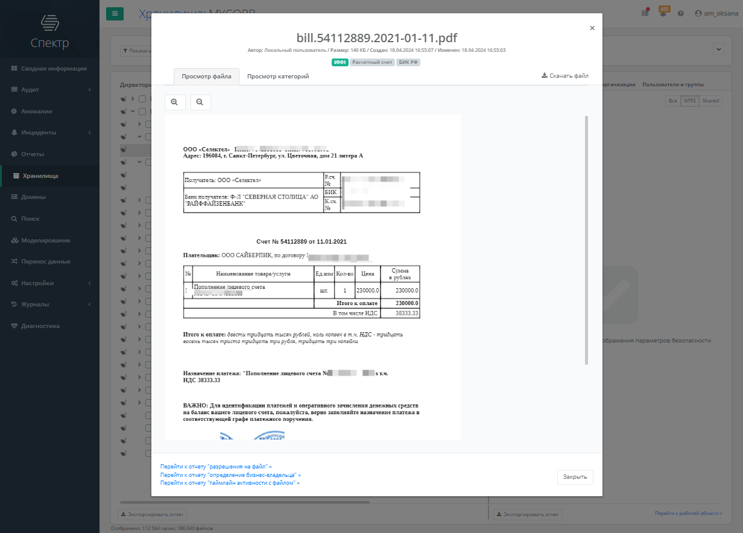Download the file via Скачать файл
Viewport: 743px width, 533px height.
click(x=565, y=76)
